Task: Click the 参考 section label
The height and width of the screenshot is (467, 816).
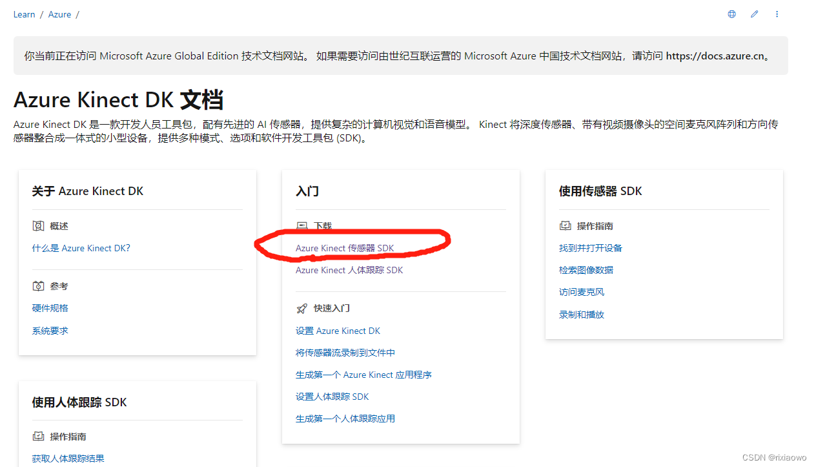Action: 59,286
